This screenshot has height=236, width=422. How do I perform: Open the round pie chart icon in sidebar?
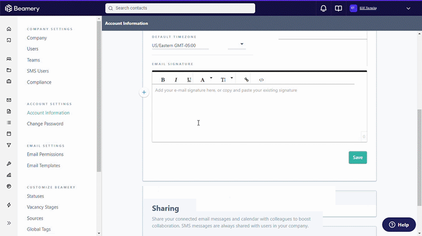pos(9,186)
